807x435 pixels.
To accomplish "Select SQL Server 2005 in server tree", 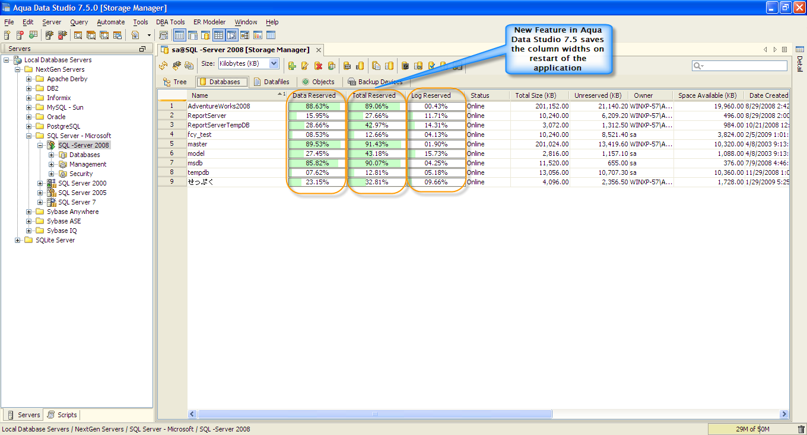I will tap(82, 193).
